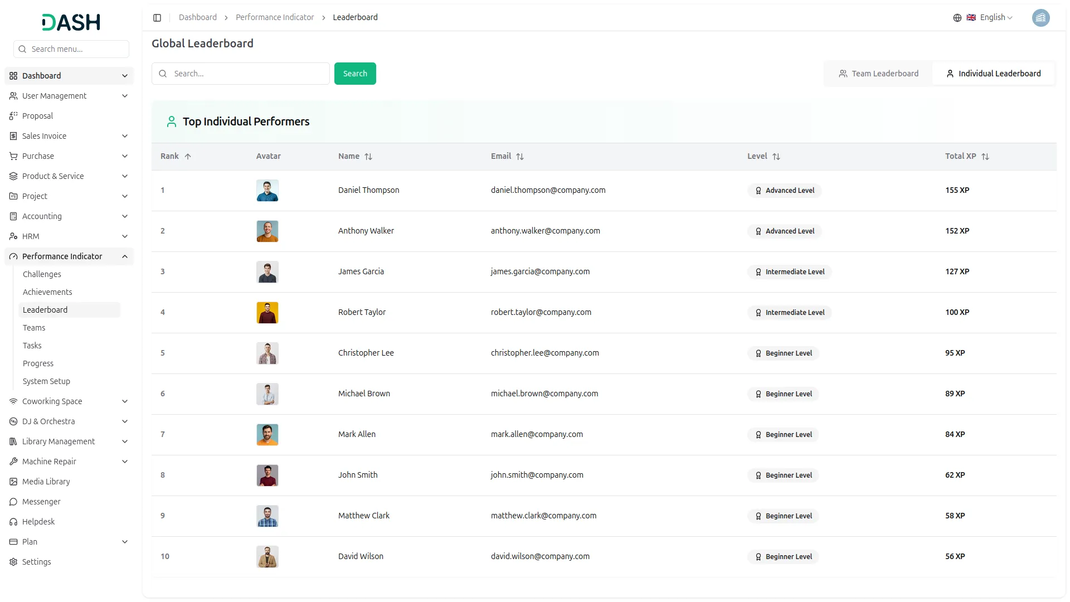This screenshot has width=1070, height=602.
Task: Open the English language dropdown
Action: 995,18
